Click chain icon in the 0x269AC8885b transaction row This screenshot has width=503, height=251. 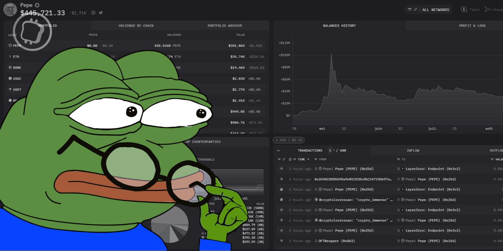tap(281, 179)
